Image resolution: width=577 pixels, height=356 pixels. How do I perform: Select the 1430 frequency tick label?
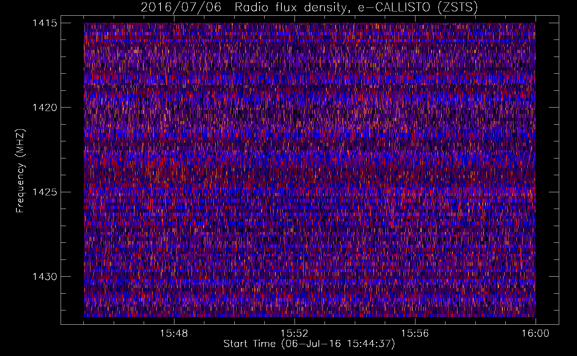(45, 277)
